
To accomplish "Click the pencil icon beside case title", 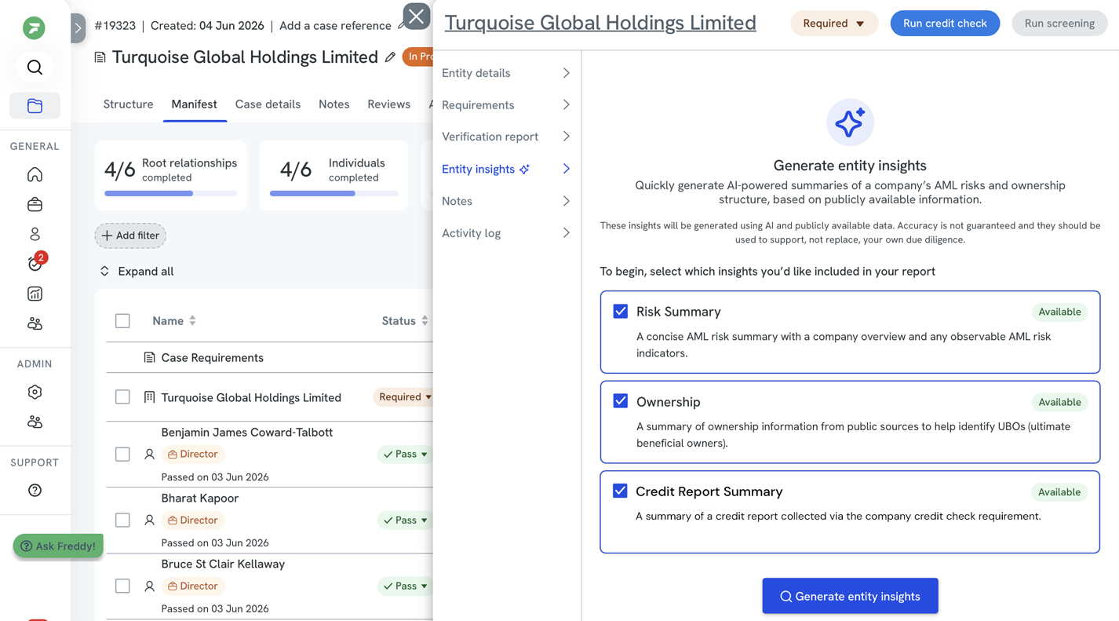I will (x=390, y=57).
